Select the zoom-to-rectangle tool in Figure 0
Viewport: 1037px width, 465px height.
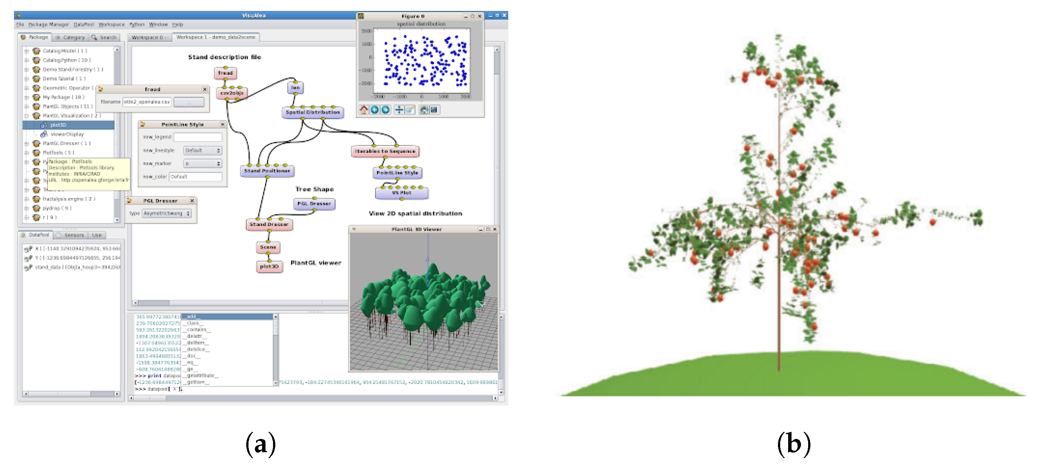coord(410,110)
